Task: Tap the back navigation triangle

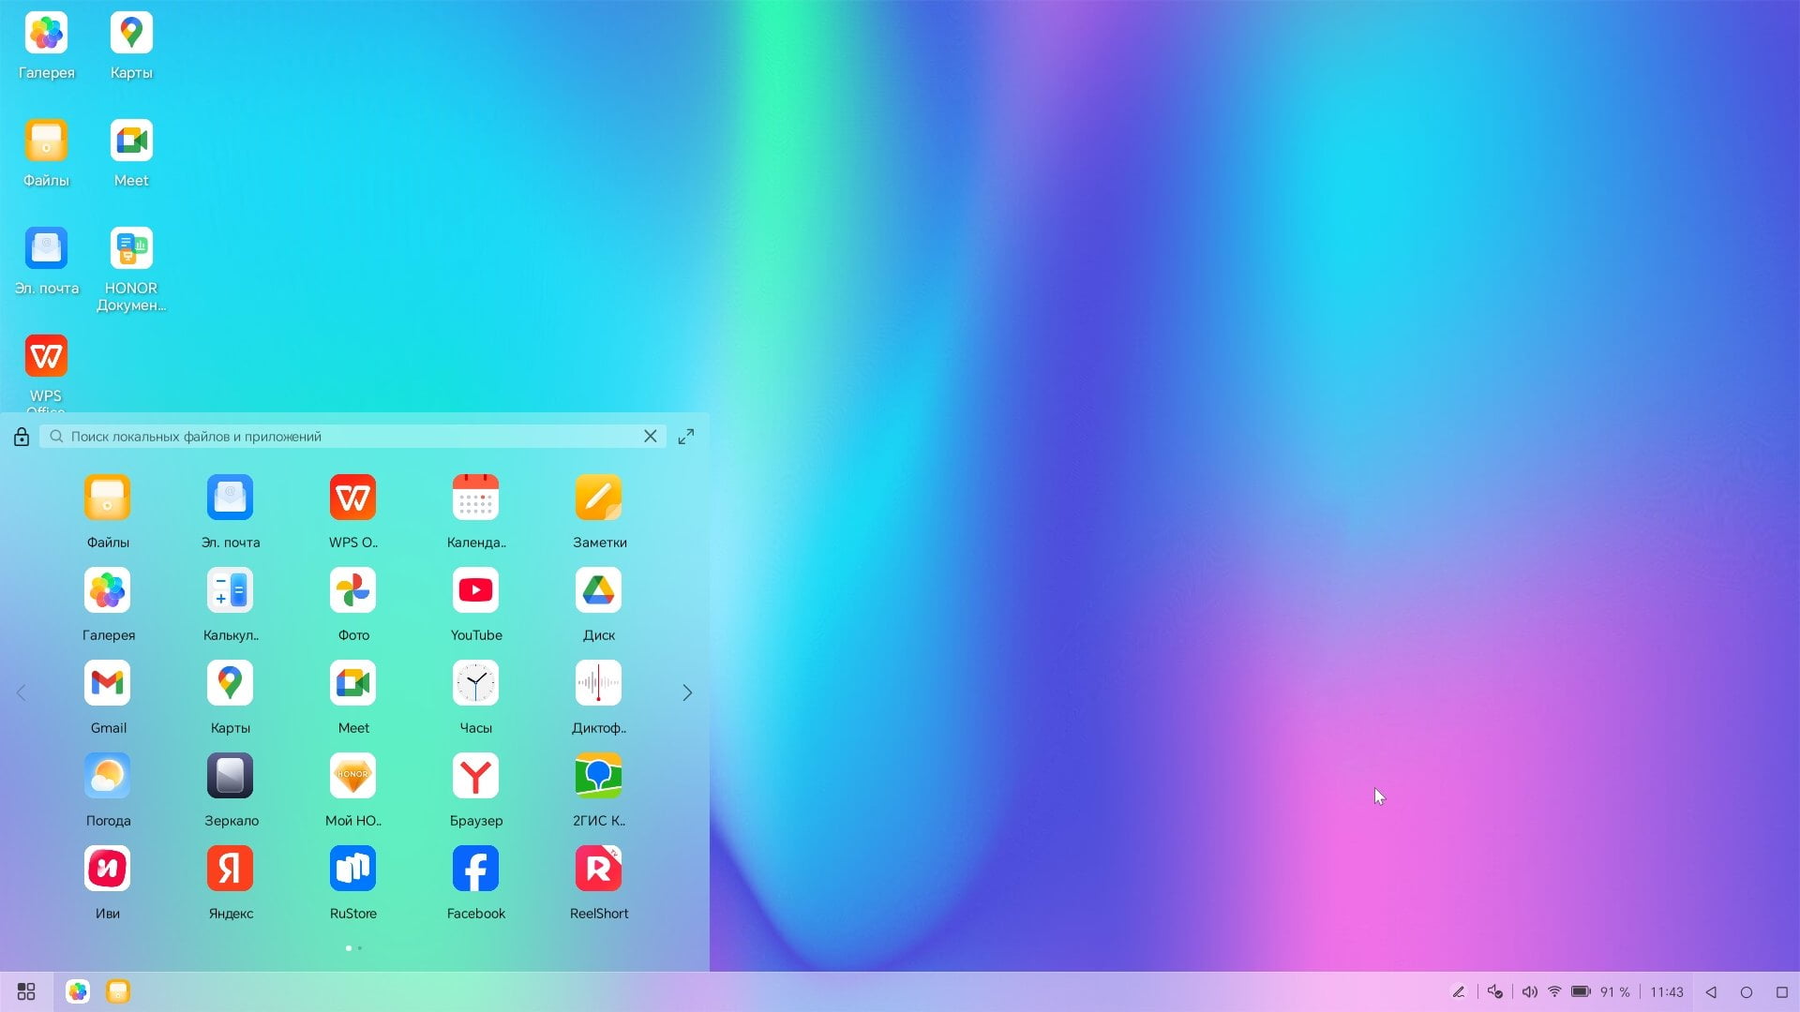Action: (1711, 991)
